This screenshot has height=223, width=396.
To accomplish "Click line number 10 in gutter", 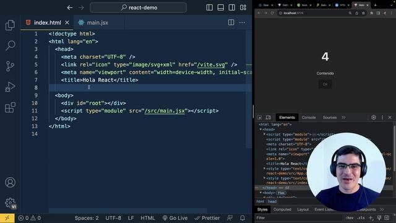I will (35, 103).
